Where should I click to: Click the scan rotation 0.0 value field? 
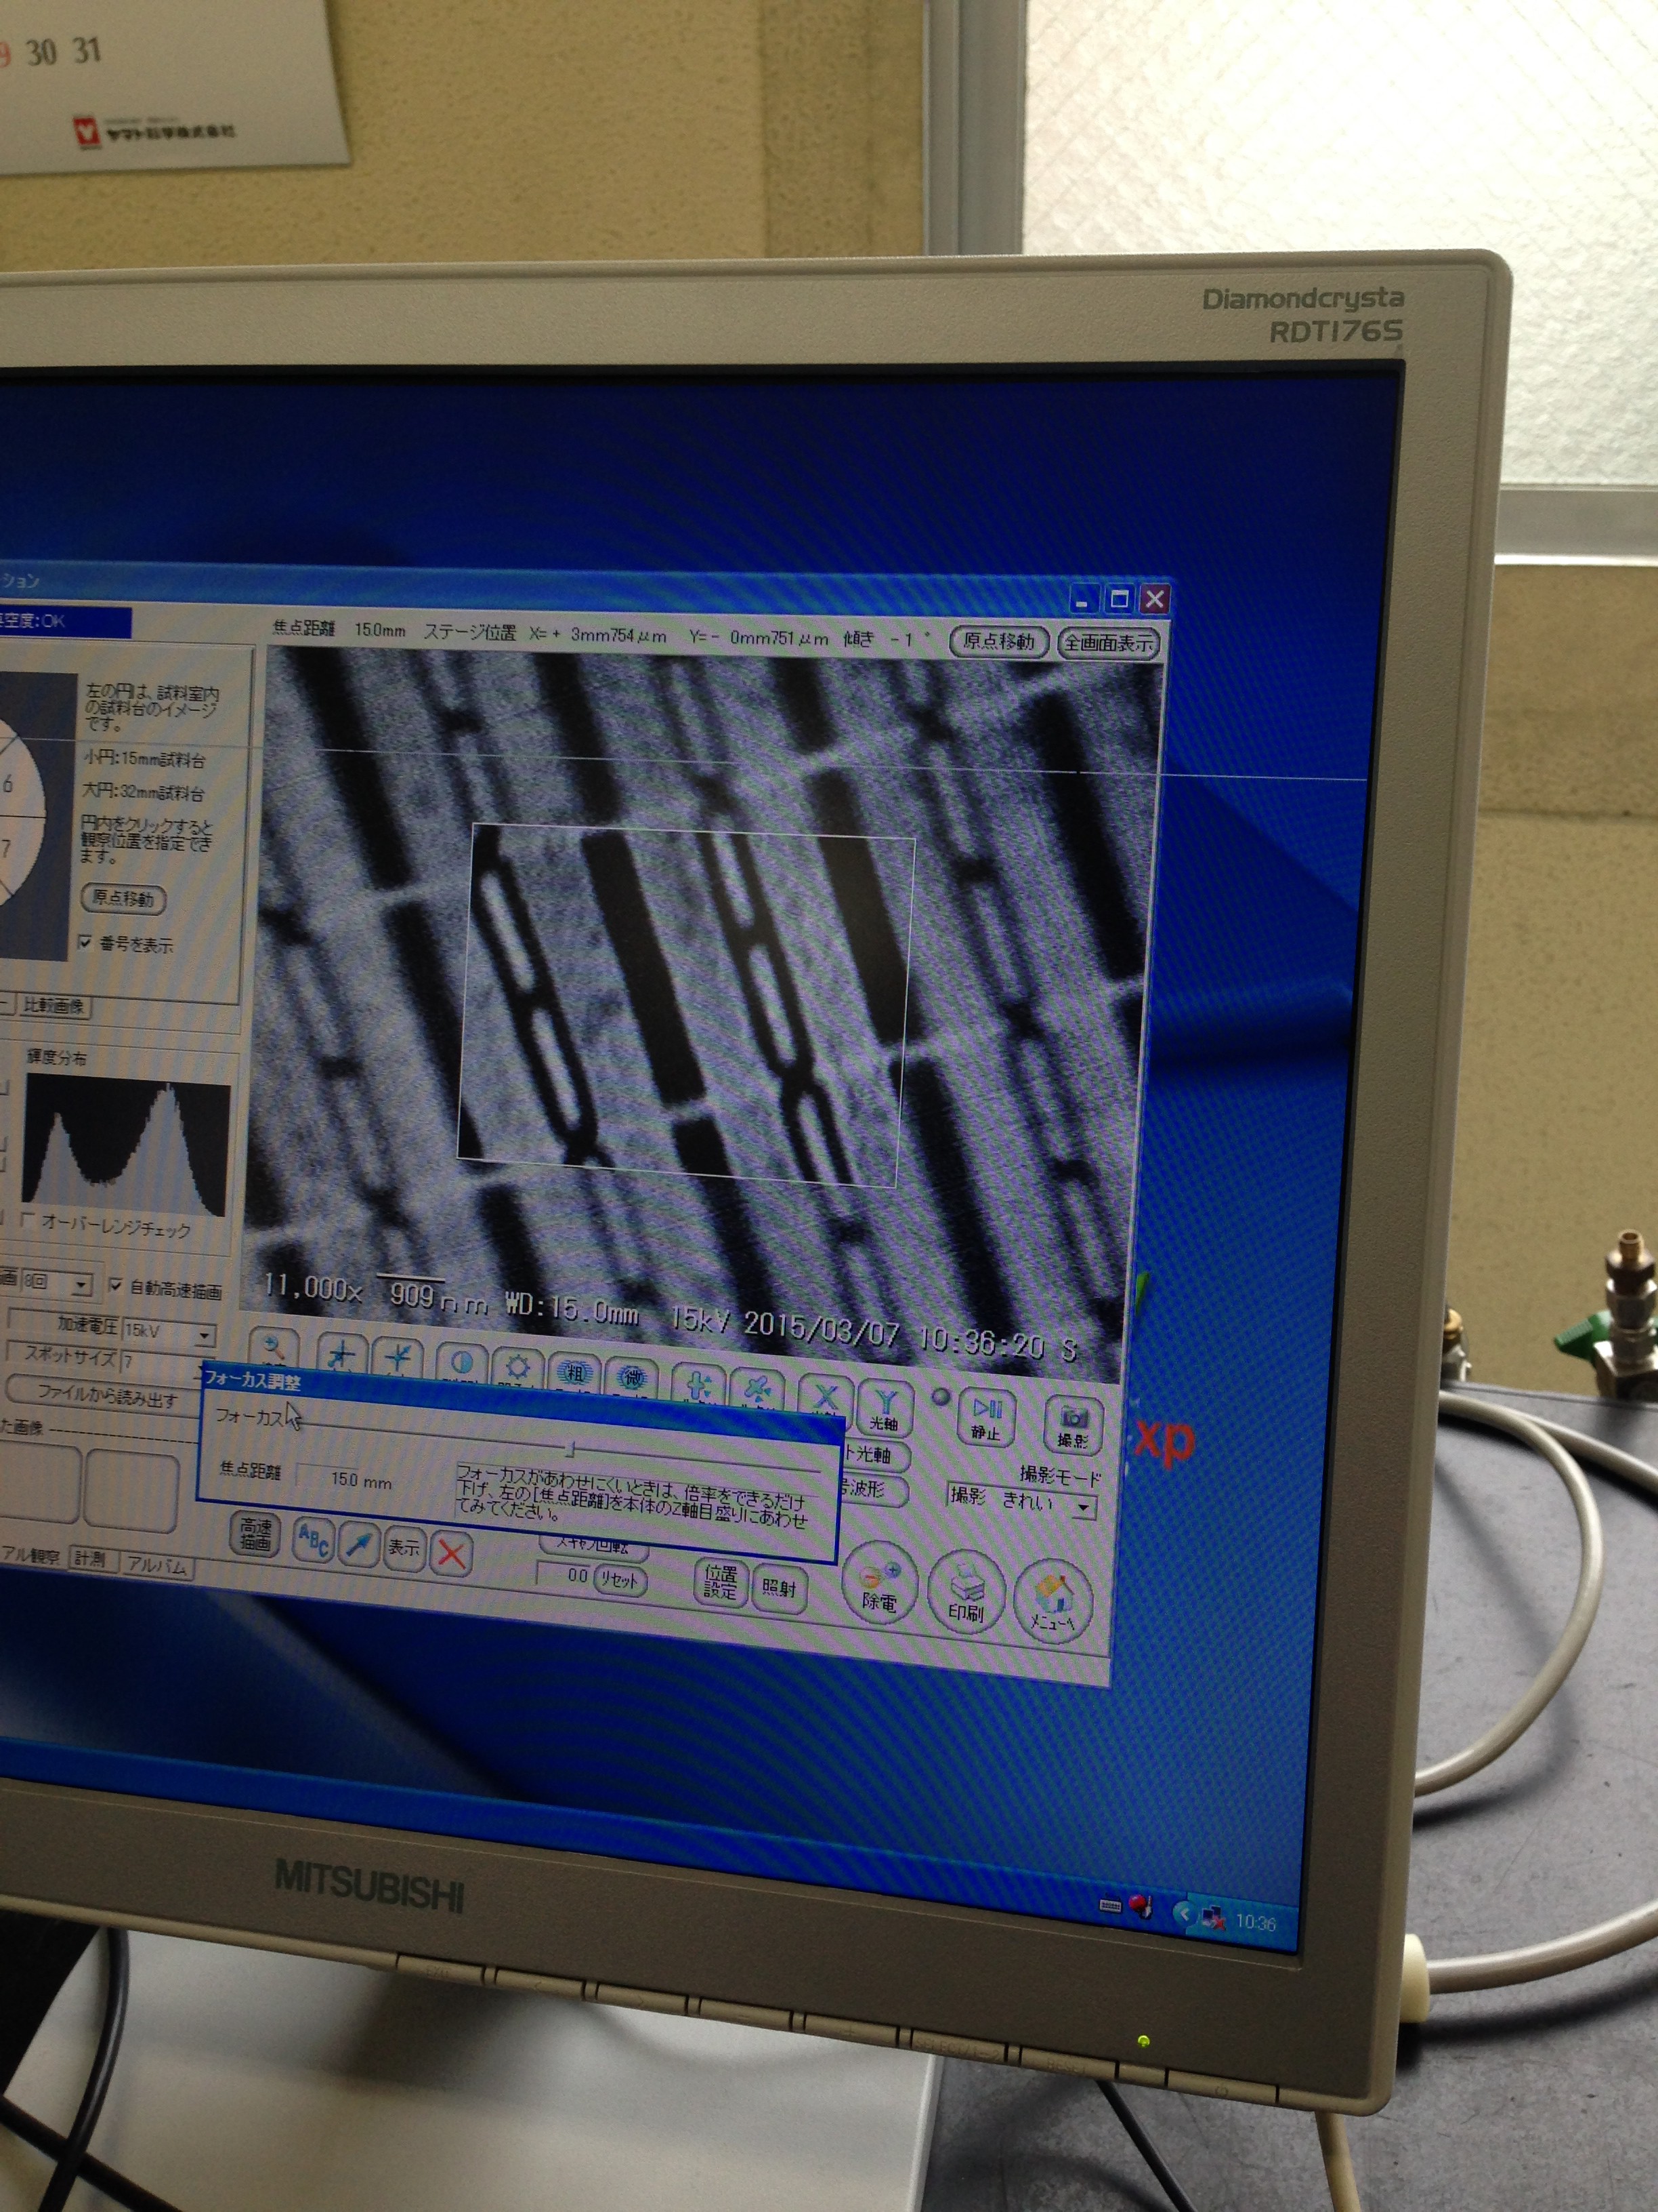[564, 1575]
